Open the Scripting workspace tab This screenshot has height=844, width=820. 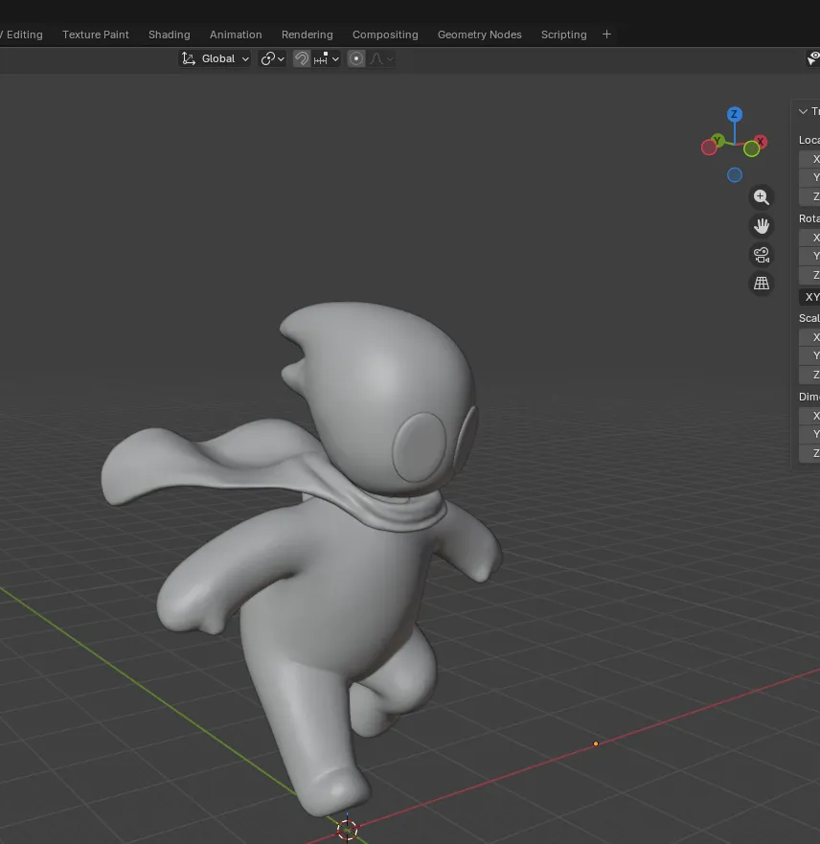564,34
